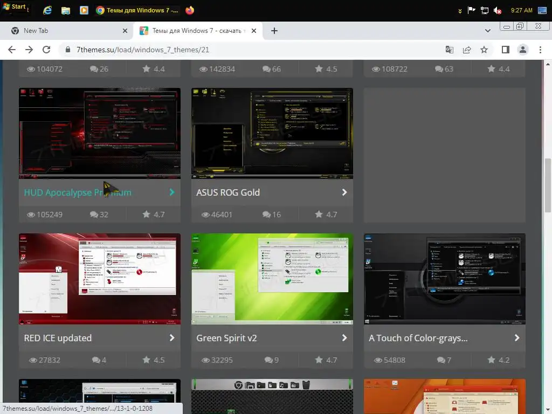Screen dimensions: 552x414
Task: Close the Темы для Windows 7 tab
Action: point(254,31)
